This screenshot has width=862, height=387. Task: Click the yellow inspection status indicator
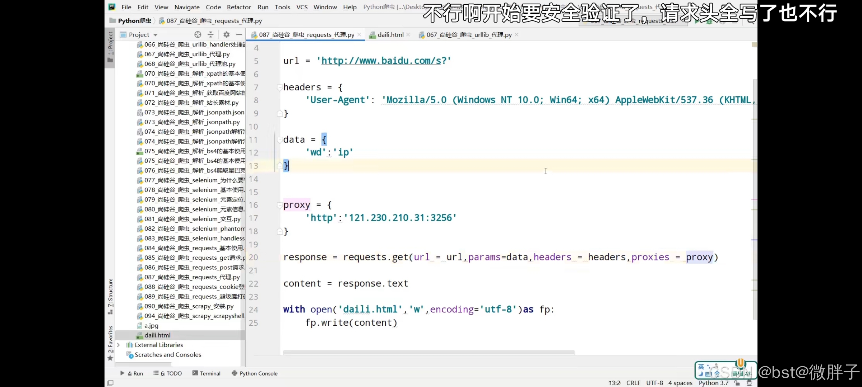click(754, 45)
